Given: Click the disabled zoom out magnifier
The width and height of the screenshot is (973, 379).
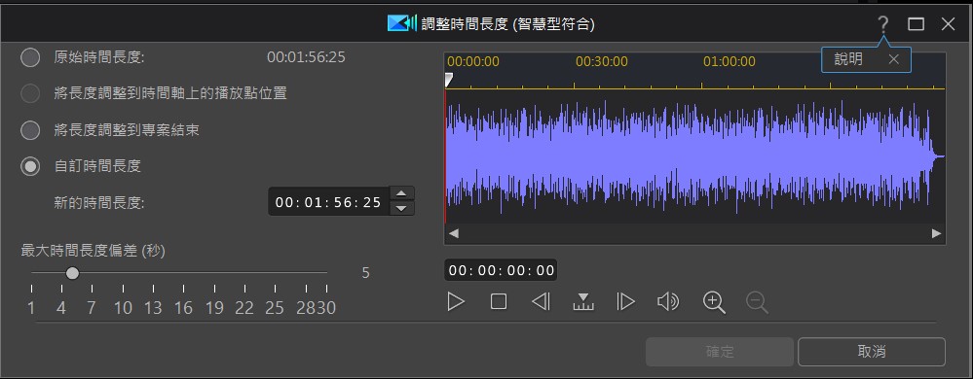Looking at the screenshot, I should (x=757, y=302).
